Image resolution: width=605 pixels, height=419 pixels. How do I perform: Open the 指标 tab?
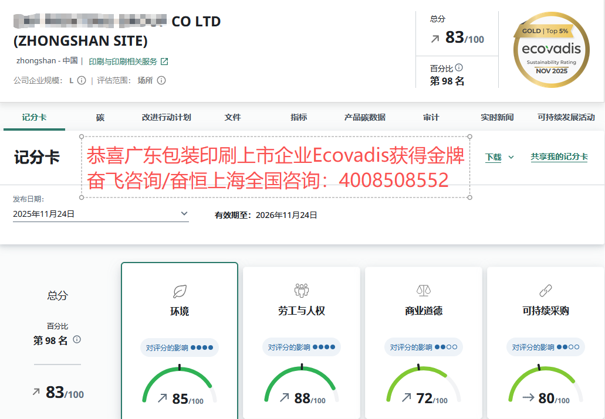pos(299,117)
